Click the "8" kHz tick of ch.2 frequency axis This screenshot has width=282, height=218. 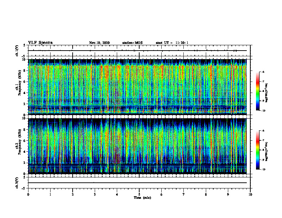point(25,130)
